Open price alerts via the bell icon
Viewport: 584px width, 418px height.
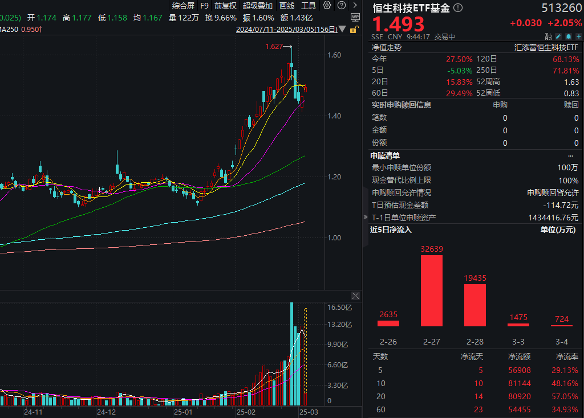[569, 36]
